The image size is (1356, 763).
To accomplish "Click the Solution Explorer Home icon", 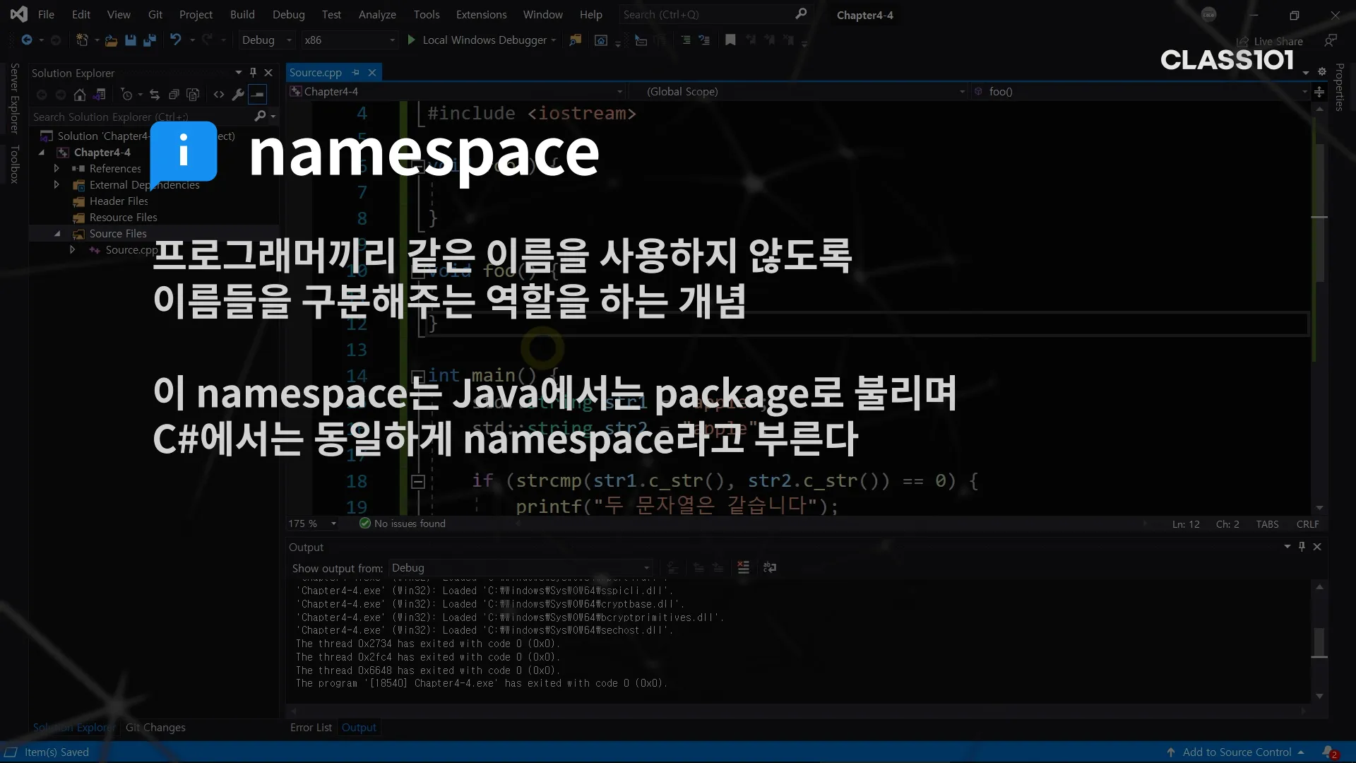I will coord(80,95).
